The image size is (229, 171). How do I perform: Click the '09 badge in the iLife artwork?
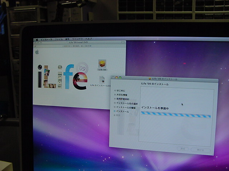pos(82,68)
